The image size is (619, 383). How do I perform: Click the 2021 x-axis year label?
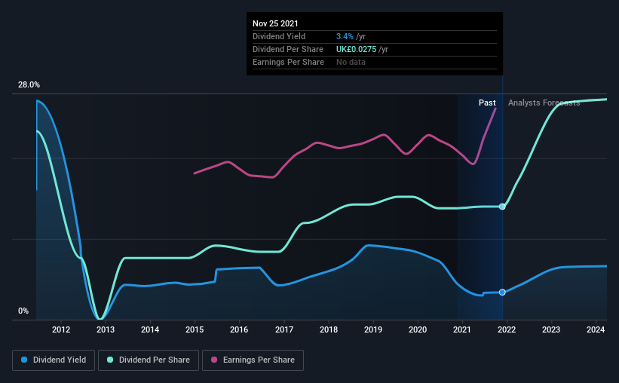(462, 329)
